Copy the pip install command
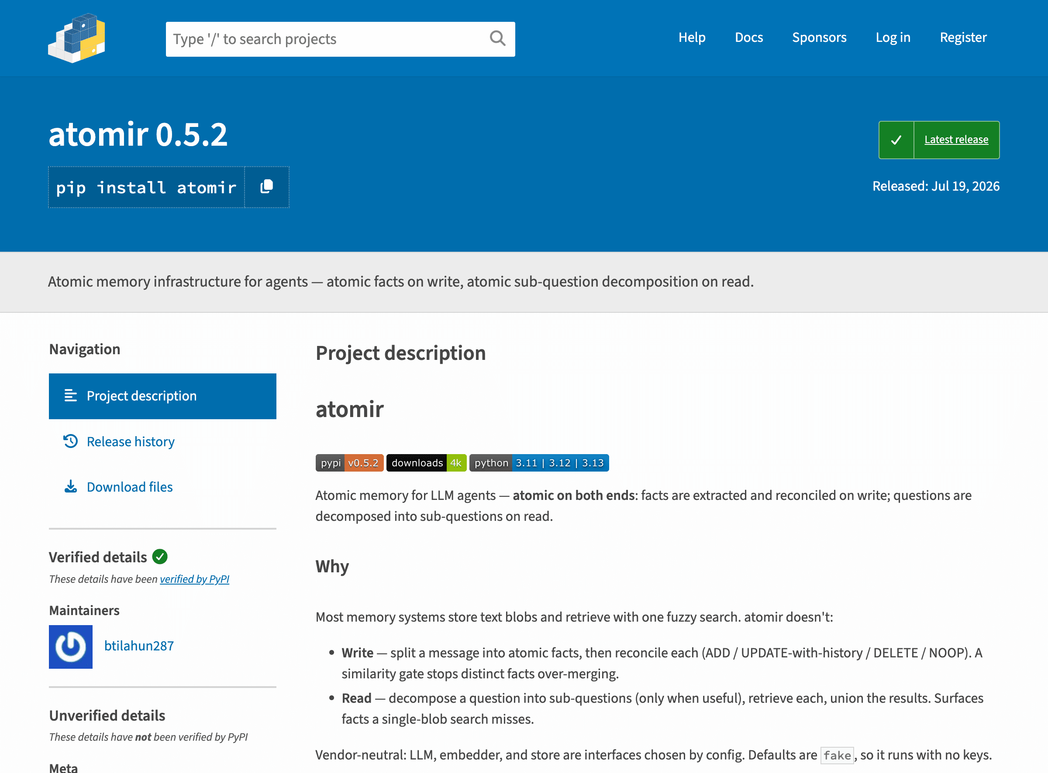1048x773 pixels. 267,187
